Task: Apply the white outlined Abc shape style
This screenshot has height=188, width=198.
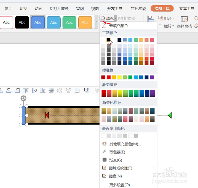Action: coord(6,22)
